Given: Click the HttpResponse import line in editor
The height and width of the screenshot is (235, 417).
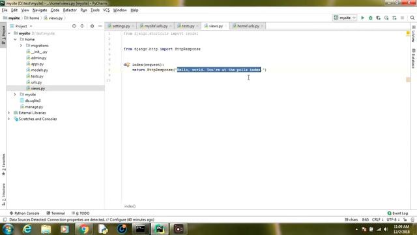Looking at the screenshot, I should tap(162, 49).
